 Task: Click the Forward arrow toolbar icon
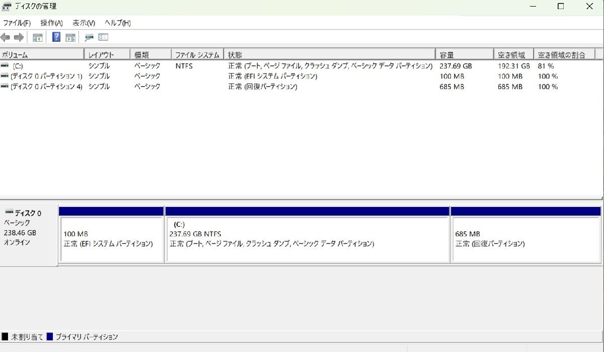tap(19, 37)
